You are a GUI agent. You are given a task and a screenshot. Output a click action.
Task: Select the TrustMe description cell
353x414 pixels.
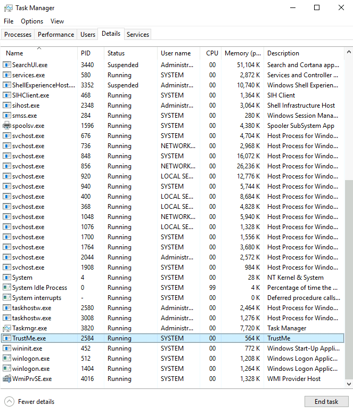pos(279,338)
